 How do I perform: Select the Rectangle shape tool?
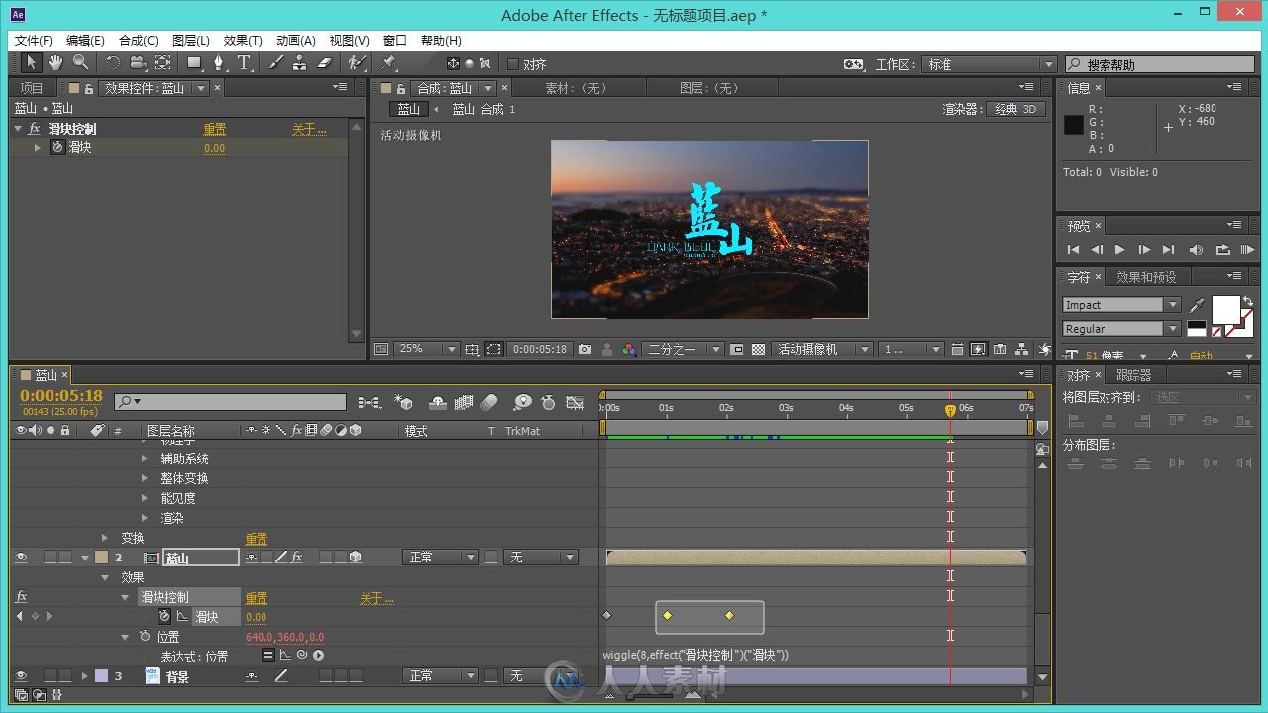coord(195,63)
